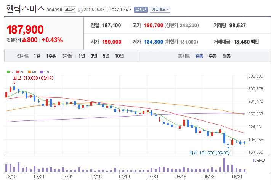Click the 최고 318,000 high marker label
The height and width of the screenshot is (185, 271).
pyautogui.click(x=33, y=78)
